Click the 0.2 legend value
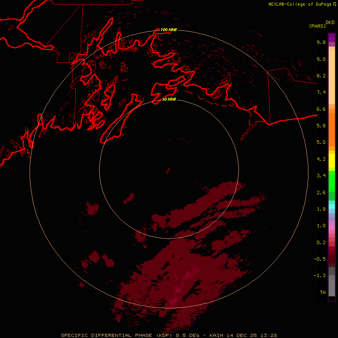 [x=321, y=243]
